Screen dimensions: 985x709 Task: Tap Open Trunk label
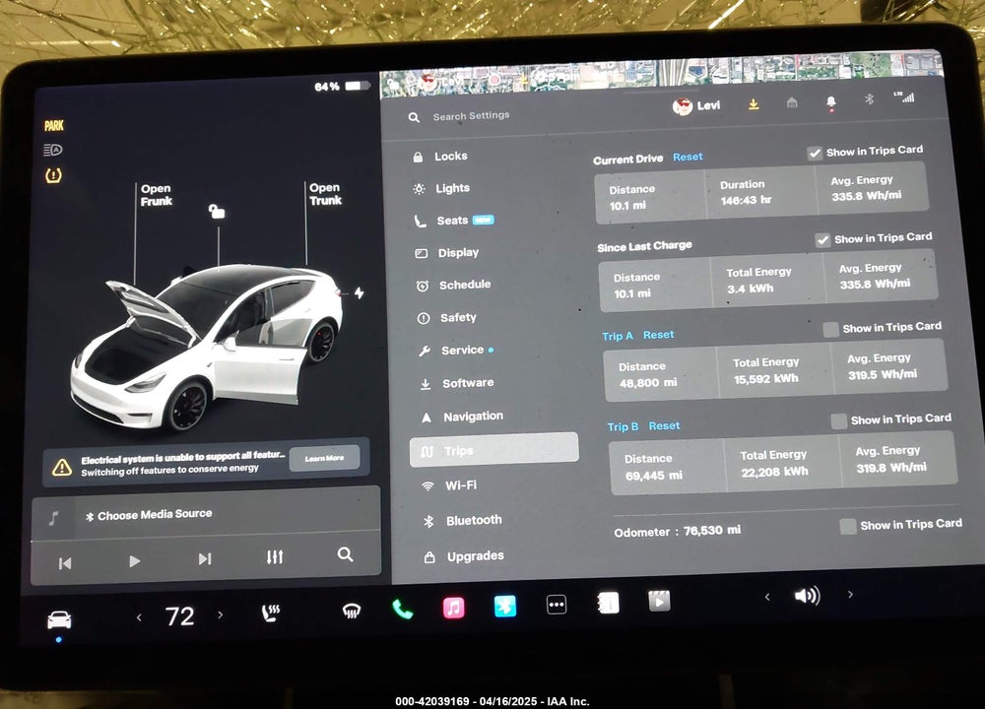pos(325,194)
